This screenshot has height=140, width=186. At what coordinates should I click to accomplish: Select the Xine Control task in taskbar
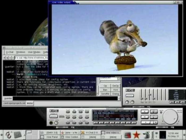(70, 137)
